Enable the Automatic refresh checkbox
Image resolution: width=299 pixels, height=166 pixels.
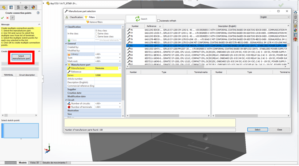point(158,21)
